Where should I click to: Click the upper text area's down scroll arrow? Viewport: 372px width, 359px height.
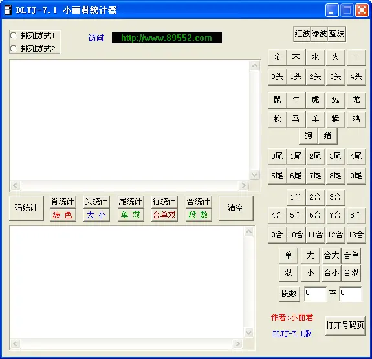point(254,175)
